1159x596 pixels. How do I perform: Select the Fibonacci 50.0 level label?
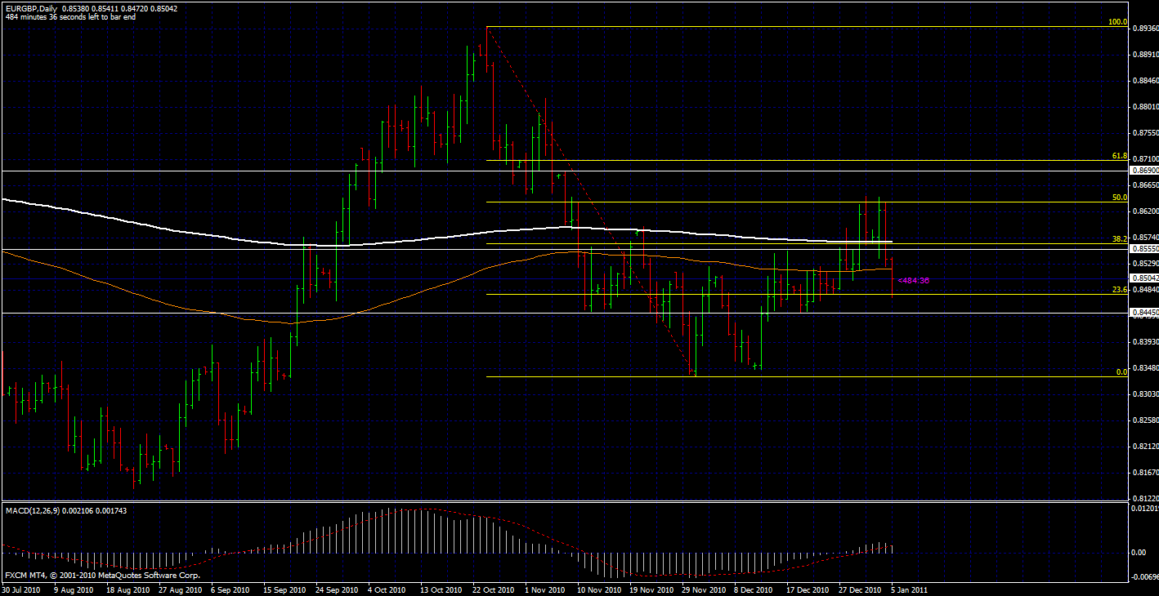1120,197
